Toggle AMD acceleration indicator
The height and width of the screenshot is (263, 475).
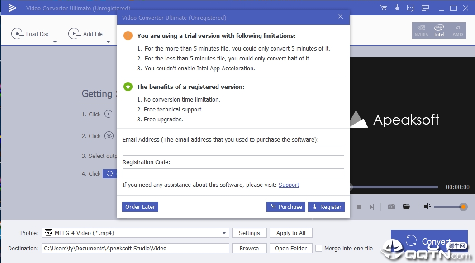457,31
